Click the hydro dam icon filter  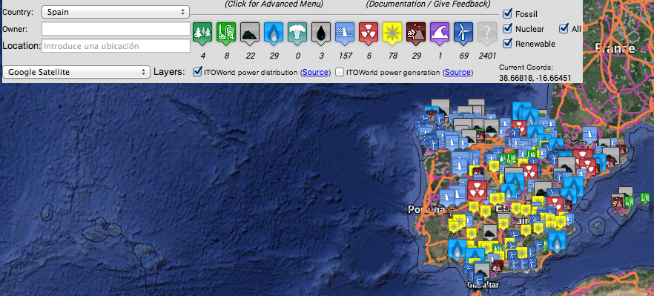[x=345, y=33]
